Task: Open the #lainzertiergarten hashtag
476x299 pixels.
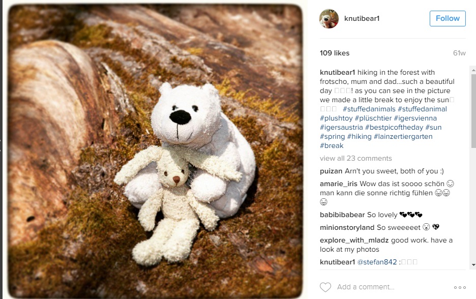Action: 403,137
